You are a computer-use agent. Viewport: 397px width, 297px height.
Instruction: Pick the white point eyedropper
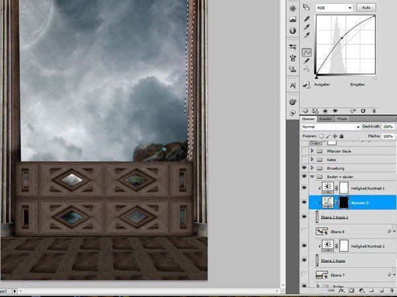306,36
